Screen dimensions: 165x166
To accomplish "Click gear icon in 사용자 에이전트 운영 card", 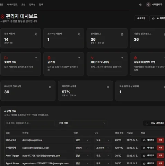I will point(136,58).
